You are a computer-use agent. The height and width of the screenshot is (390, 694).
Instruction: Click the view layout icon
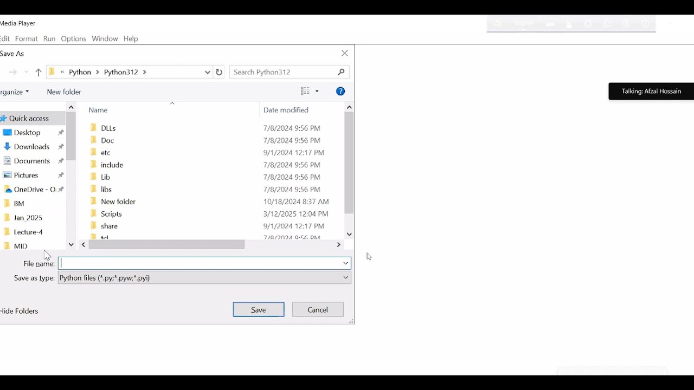305,92
